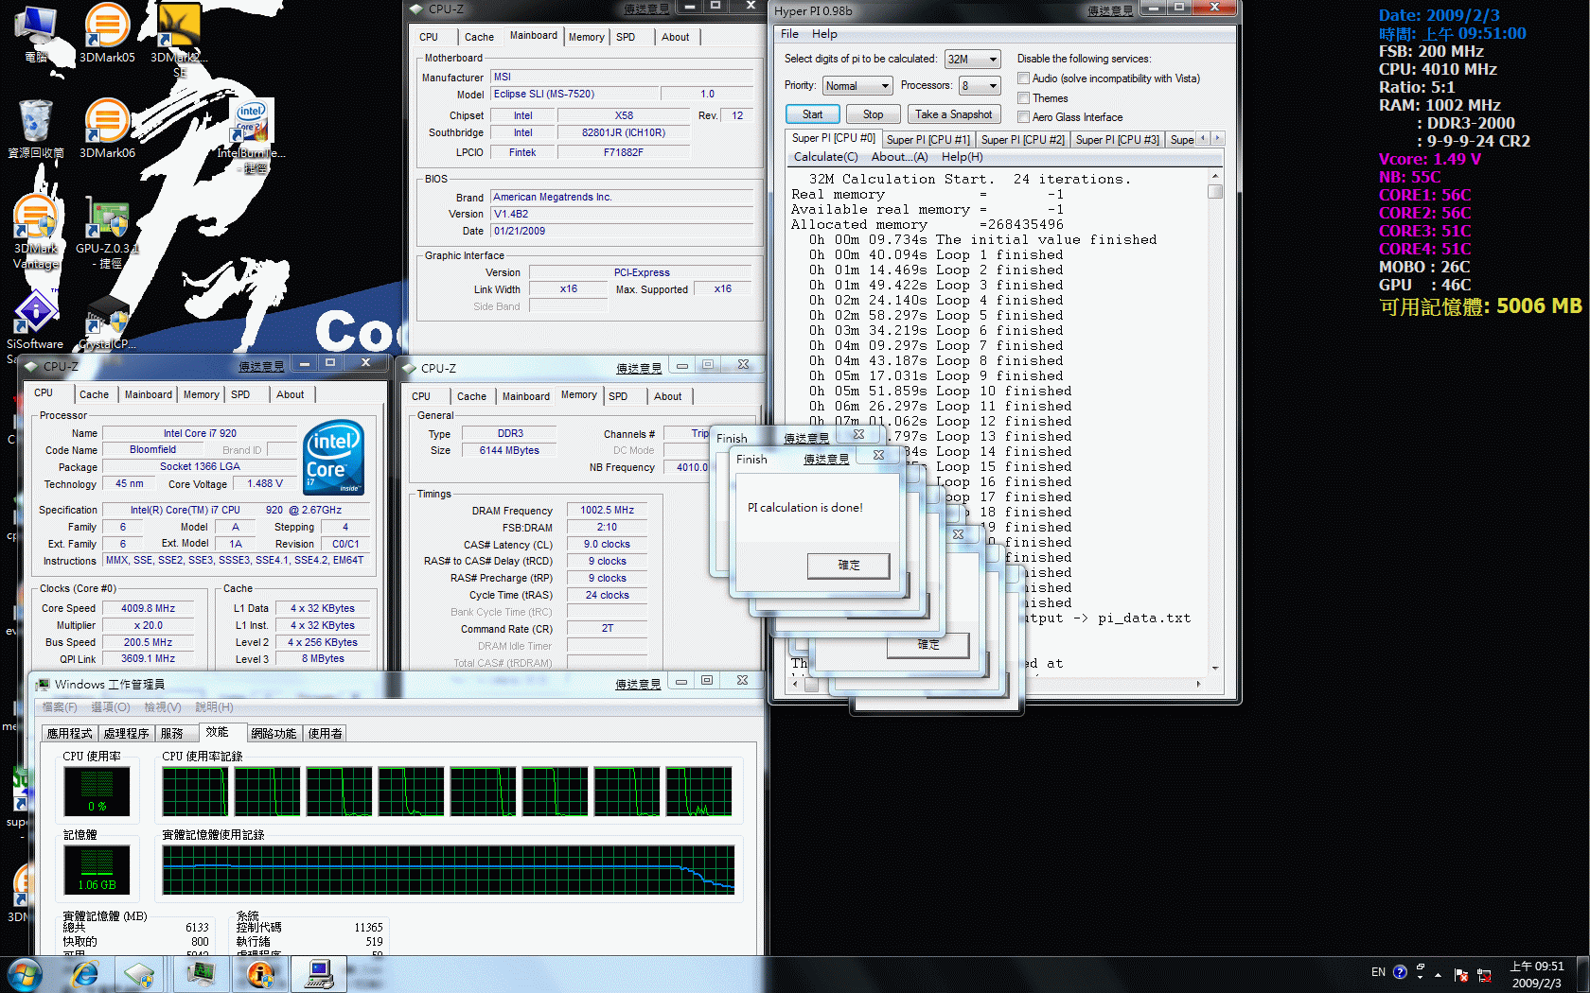
Task: Show hidden tray icons arrow
Action: click(x=1439, y=975)
